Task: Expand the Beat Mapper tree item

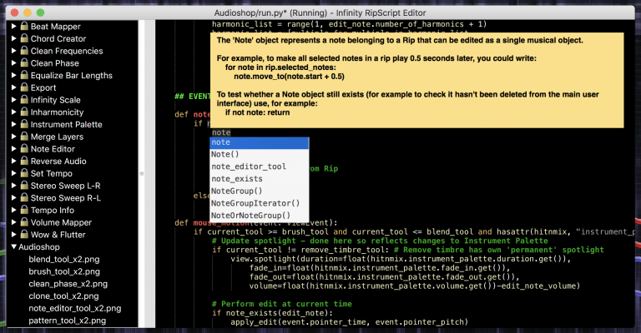Action: [x=13, y=26]
